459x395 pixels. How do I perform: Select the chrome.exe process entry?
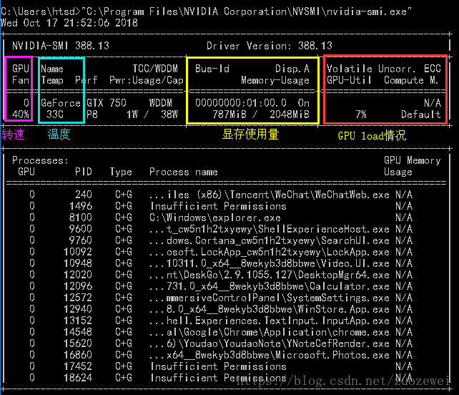point(270,332)
